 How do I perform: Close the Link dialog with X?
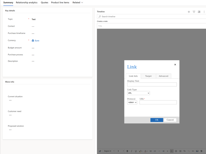[175, 65]
